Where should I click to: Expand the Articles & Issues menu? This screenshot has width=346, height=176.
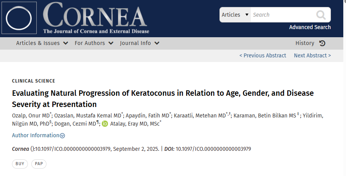click(x=42, y=43)
